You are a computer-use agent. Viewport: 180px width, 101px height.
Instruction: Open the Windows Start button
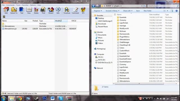(4, 98)
